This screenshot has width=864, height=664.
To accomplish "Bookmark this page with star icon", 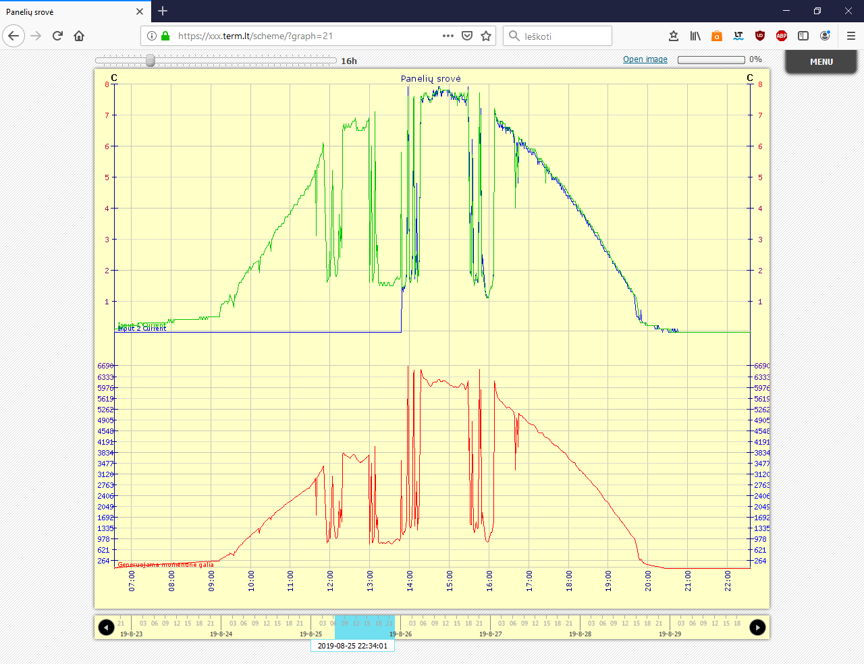I will 486,36.
